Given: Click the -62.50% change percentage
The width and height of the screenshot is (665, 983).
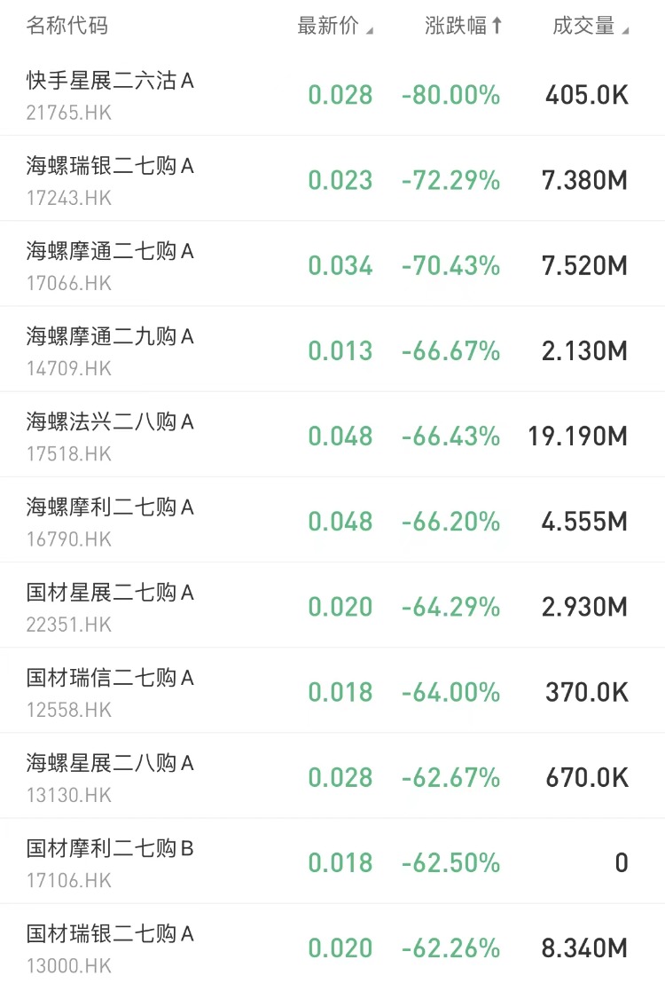Looking at the screenshot, I should point(450,862).
